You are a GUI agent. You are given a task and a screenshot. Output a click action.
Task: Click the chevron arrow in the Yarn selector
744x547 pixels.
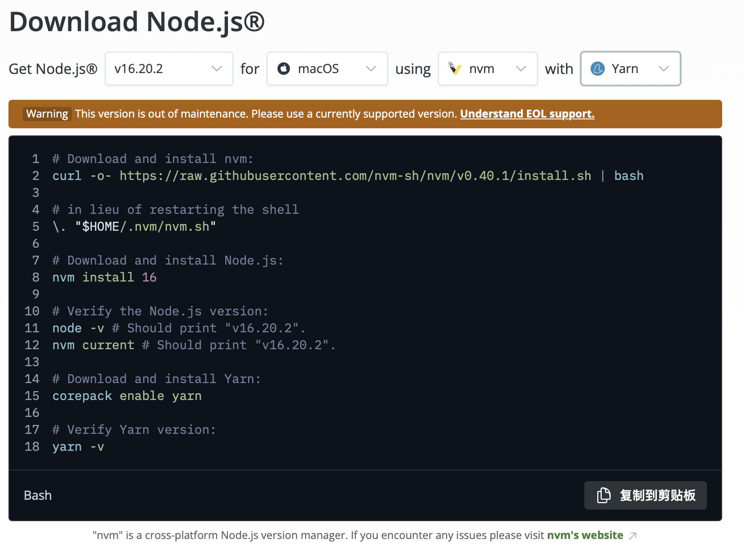(664, 69)
